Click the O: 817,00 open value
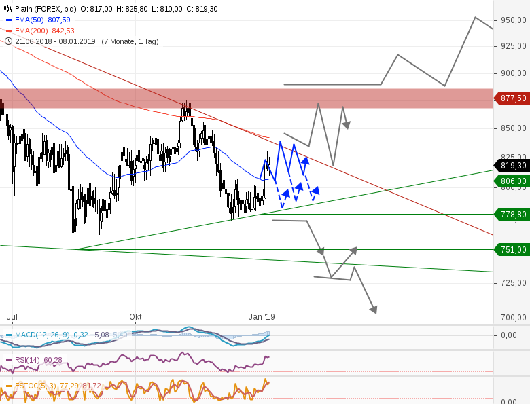The width and height of the screenshot is (530, 404). (x=96, y=9)
